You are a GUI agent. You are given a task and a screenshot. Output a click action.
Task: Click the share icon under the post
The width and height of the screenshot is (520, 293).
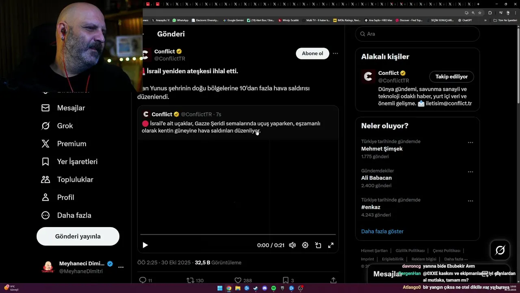pyautogui.click(x=333, y=280)
